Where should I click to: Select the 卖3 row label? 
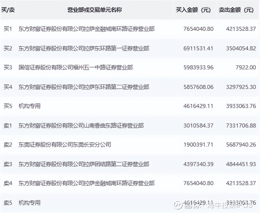coord(8,164)
